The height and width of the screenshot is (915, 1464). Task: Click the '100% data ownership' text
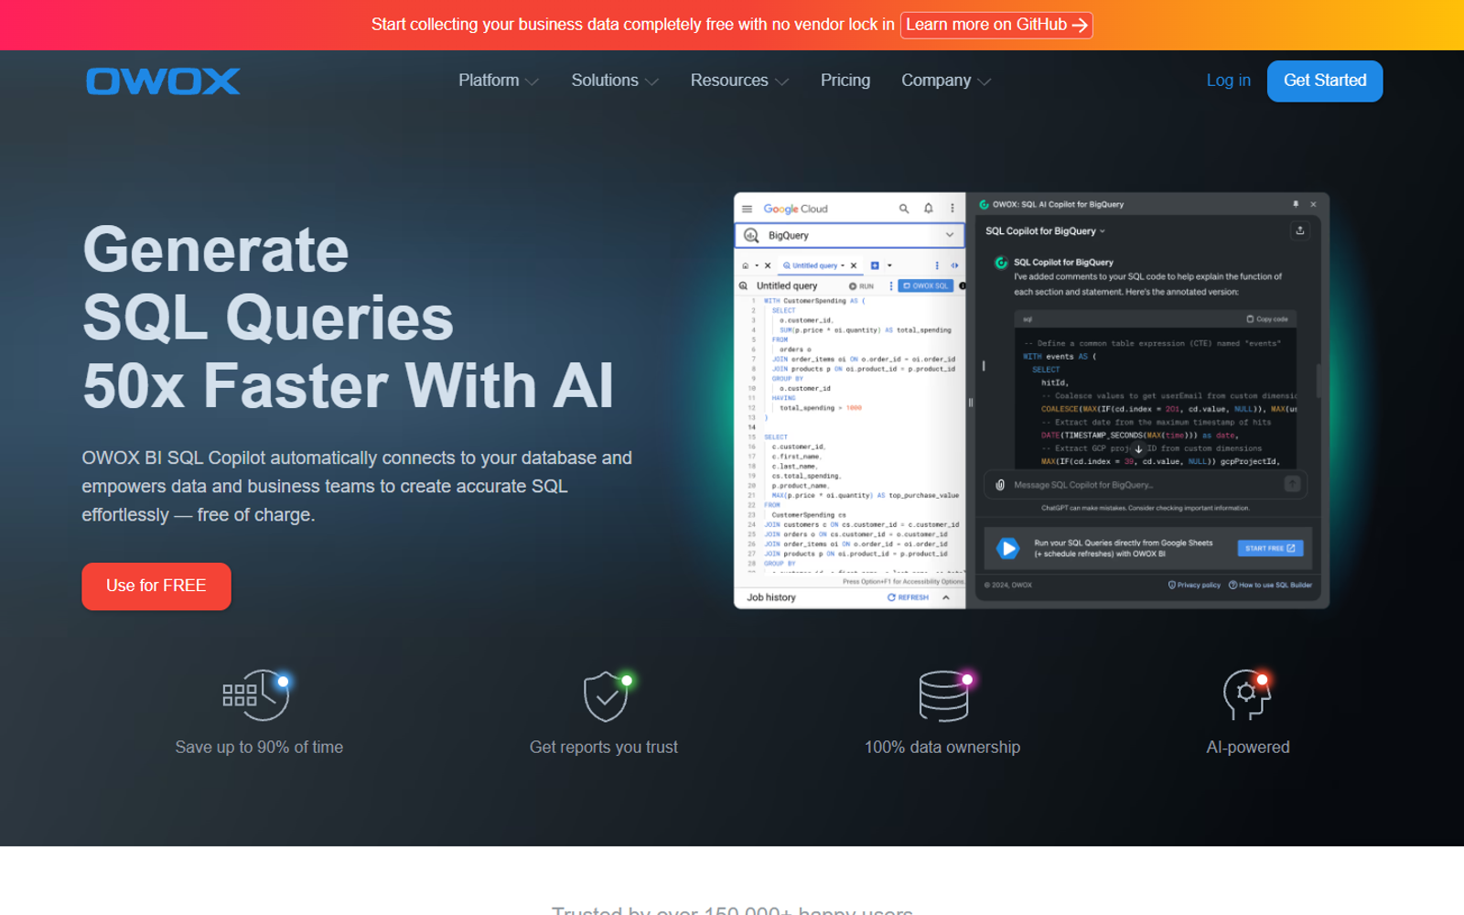point(942,748)
